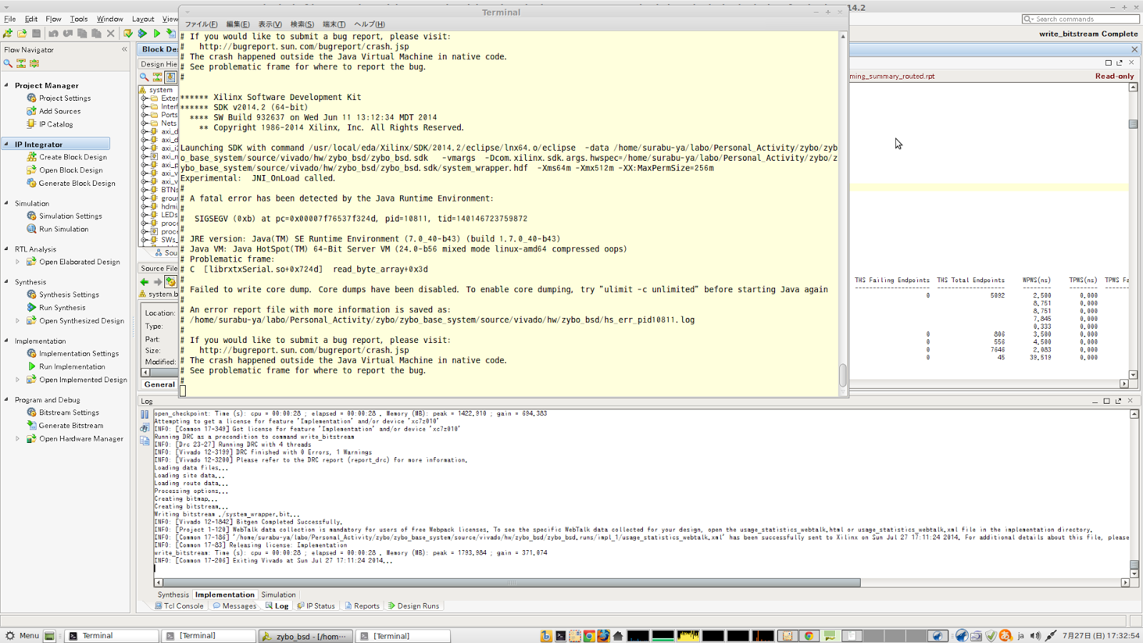Open the File menu in Vivado

tap(10, 19)
